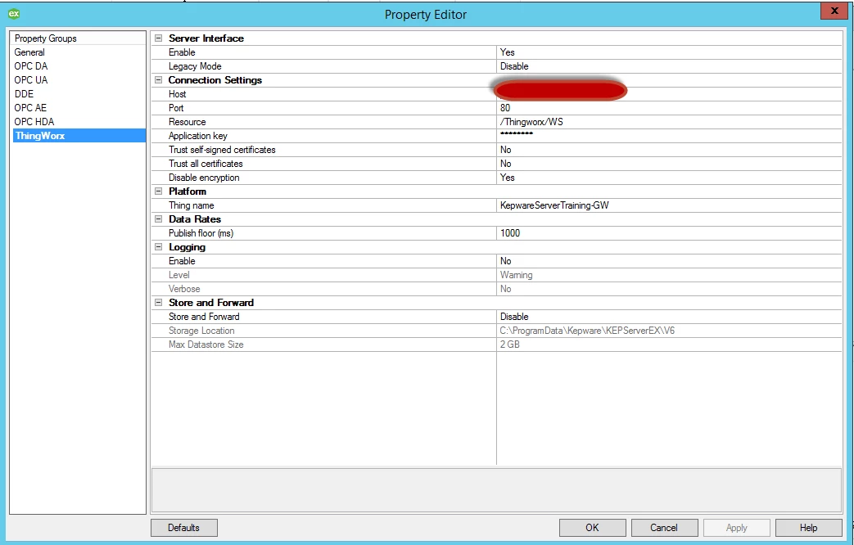Change Logging Enable value 'No'
This screenshot has width=854, height=545.
(x=670, y=261)
